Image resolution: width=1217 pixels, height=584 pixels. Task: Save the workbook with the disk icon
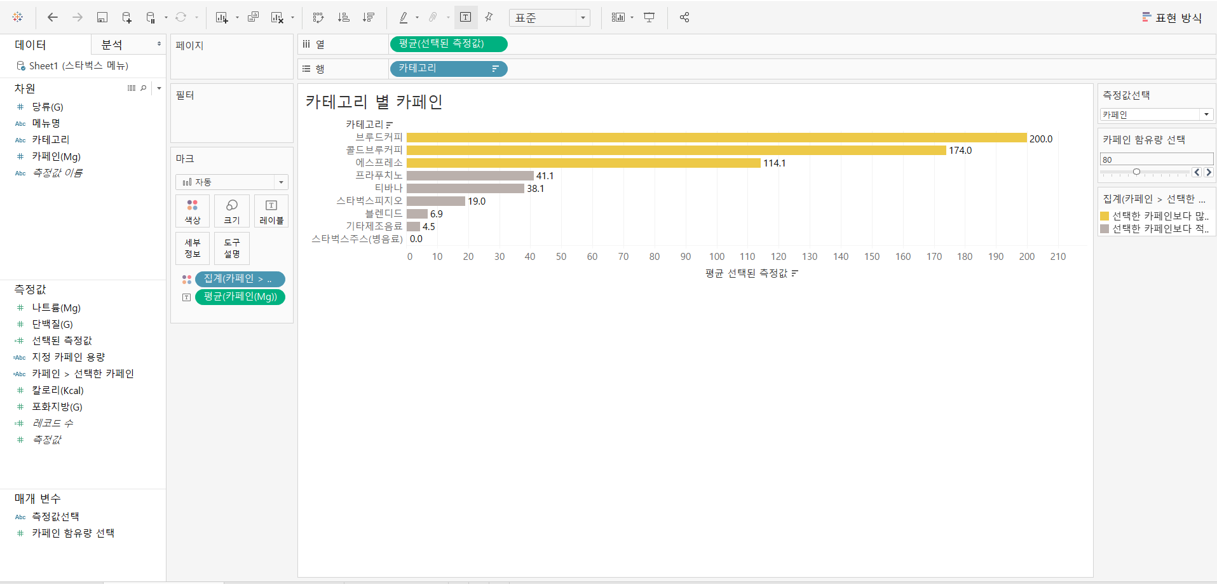click(x=102, y=17)
